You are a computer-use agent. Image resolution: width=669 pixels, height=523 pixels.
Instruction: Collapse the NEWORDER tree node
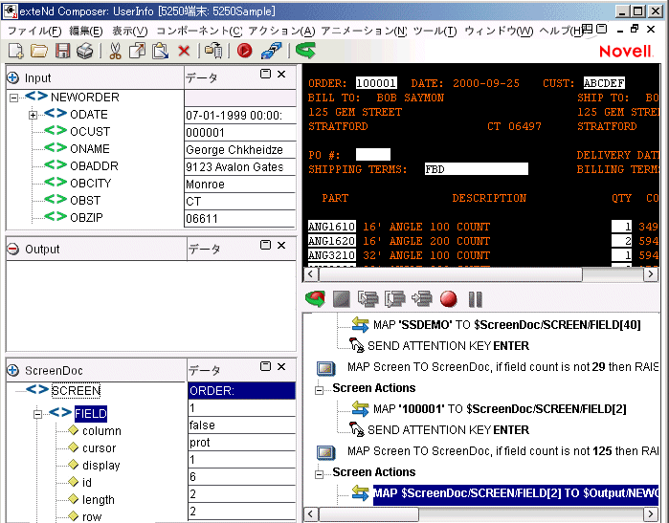point(13,98)
